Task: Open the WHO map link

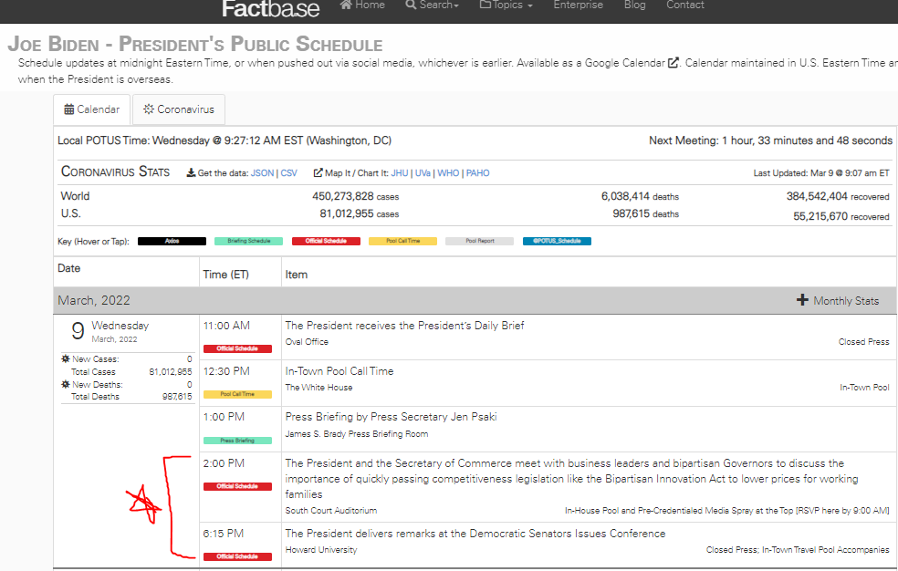Action: point(448,173)
